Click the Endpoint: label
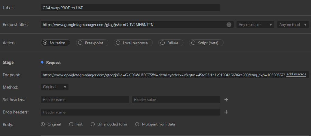The height and width of the screenshot is (136, 311). coord(12,75)
